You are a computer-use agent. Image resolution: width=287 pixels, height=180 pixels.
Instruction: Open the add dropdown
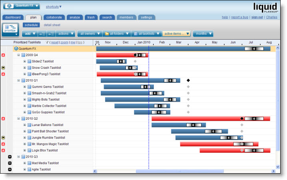tap(30, 34)
